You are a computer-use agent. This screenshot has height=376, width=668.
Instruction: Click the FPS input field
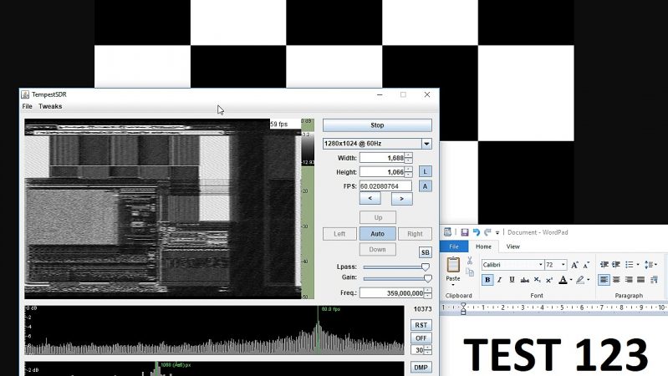385,186
